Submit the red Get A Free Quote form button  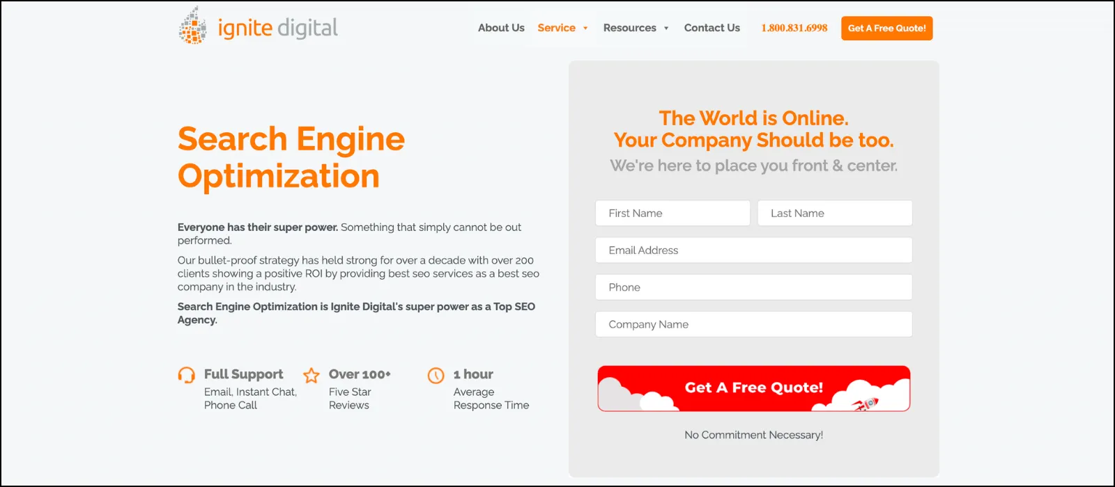tap(753, 388)
